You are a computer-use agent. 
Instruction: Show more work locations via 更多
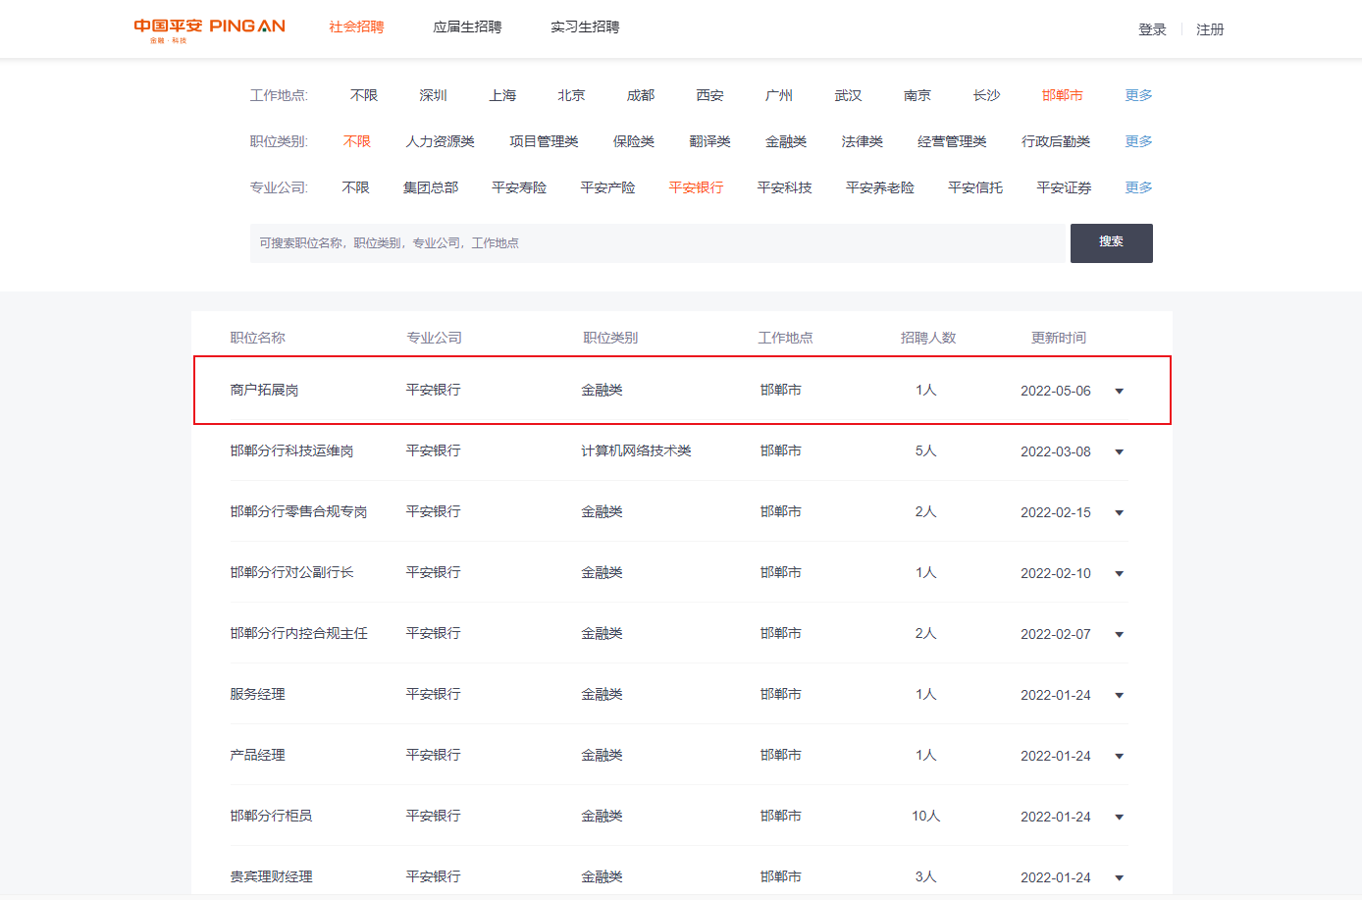click(x=1138, y=95)
